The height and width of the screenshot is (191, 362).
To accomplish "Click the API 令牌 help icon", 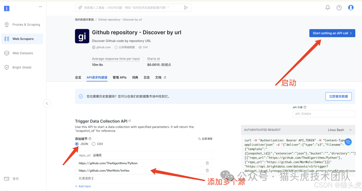I will [305, 107].
